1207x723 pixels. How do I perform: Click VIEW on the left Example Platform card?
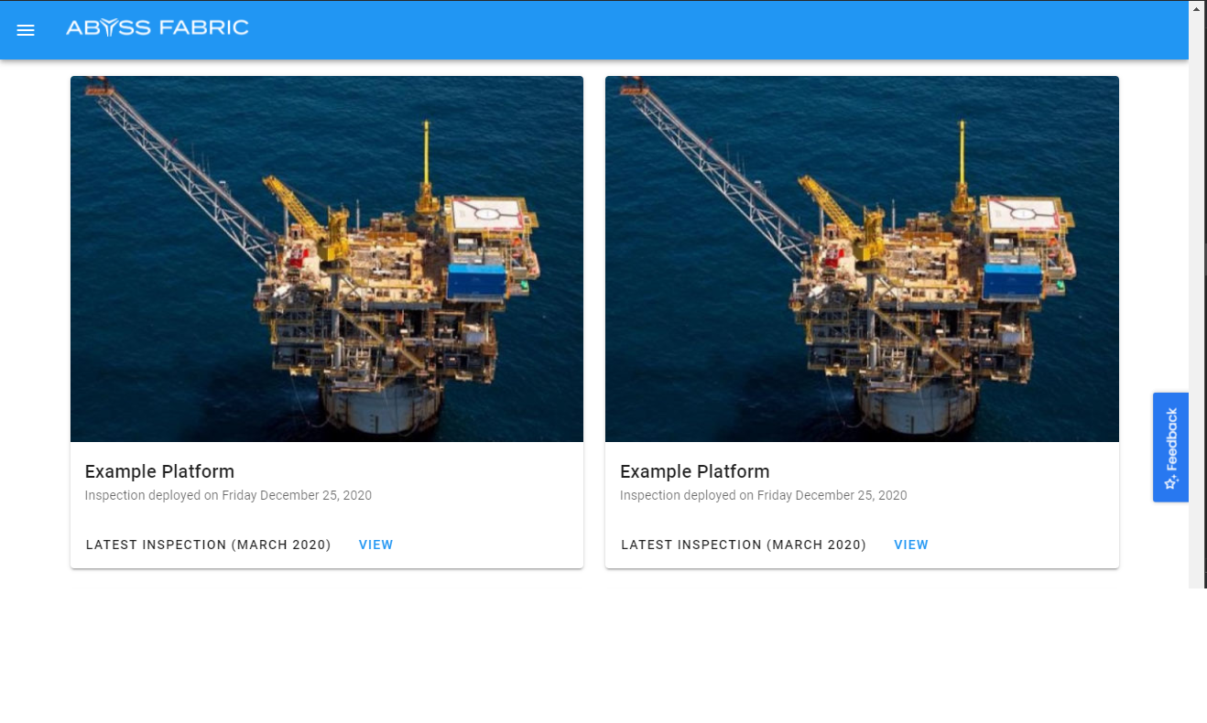tap(375, 545)
